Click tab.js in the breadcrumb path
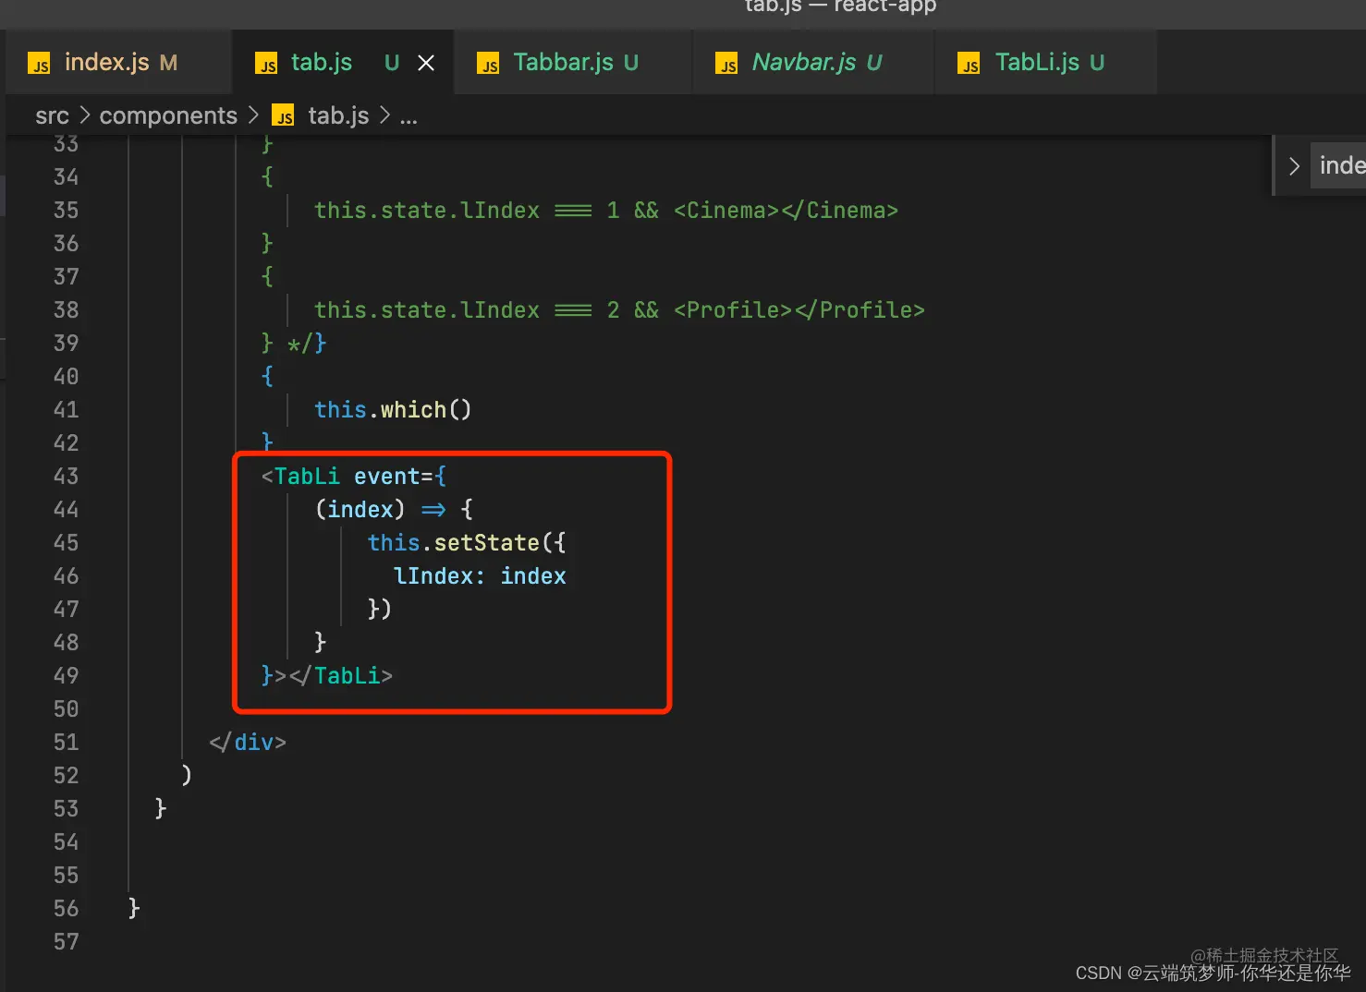Screen dimensions: 1366x992 pyautogui.click(x=338, y=116)
